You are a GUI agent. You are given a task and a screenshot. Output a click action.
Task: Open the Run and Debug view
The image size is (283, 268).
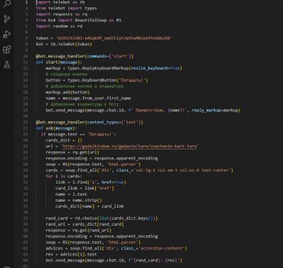7,34
